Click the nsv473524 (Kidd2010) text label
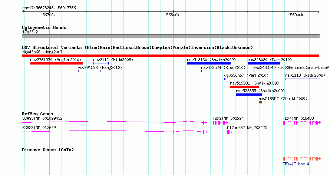 click(223, 67)
